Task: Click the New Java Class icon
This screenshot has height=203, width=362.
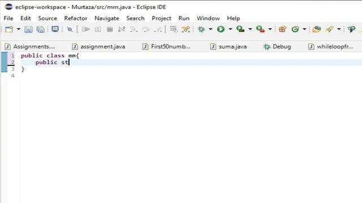Action: (x=295, y=29)
